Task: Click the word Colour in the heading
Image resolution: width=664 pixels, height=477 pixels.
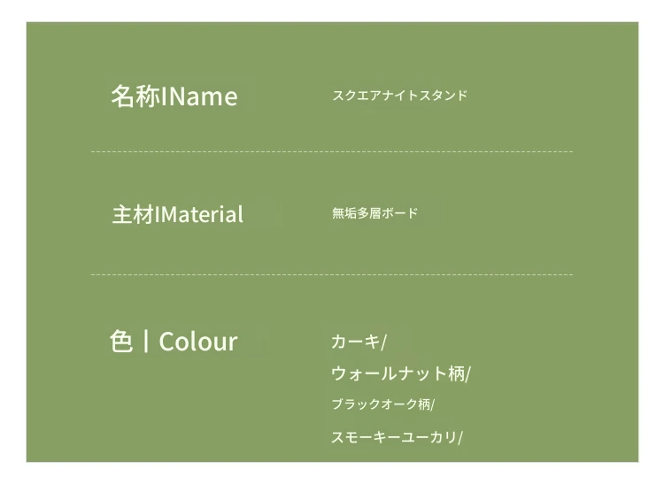Action: click(197, 342)
